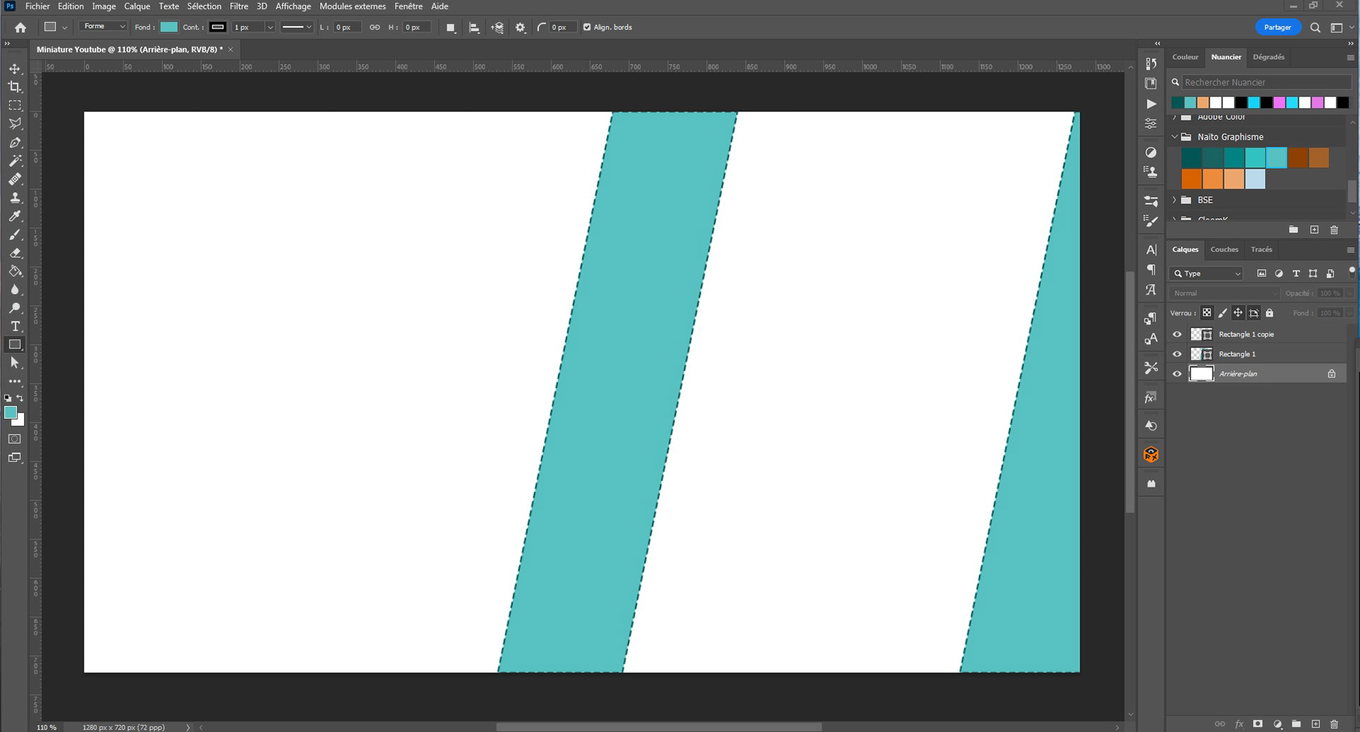Image resolution: width=1360 pixels, height=732 pixels.
Task: Close the Miniature Youtube document tab
Action: [230, 50]
